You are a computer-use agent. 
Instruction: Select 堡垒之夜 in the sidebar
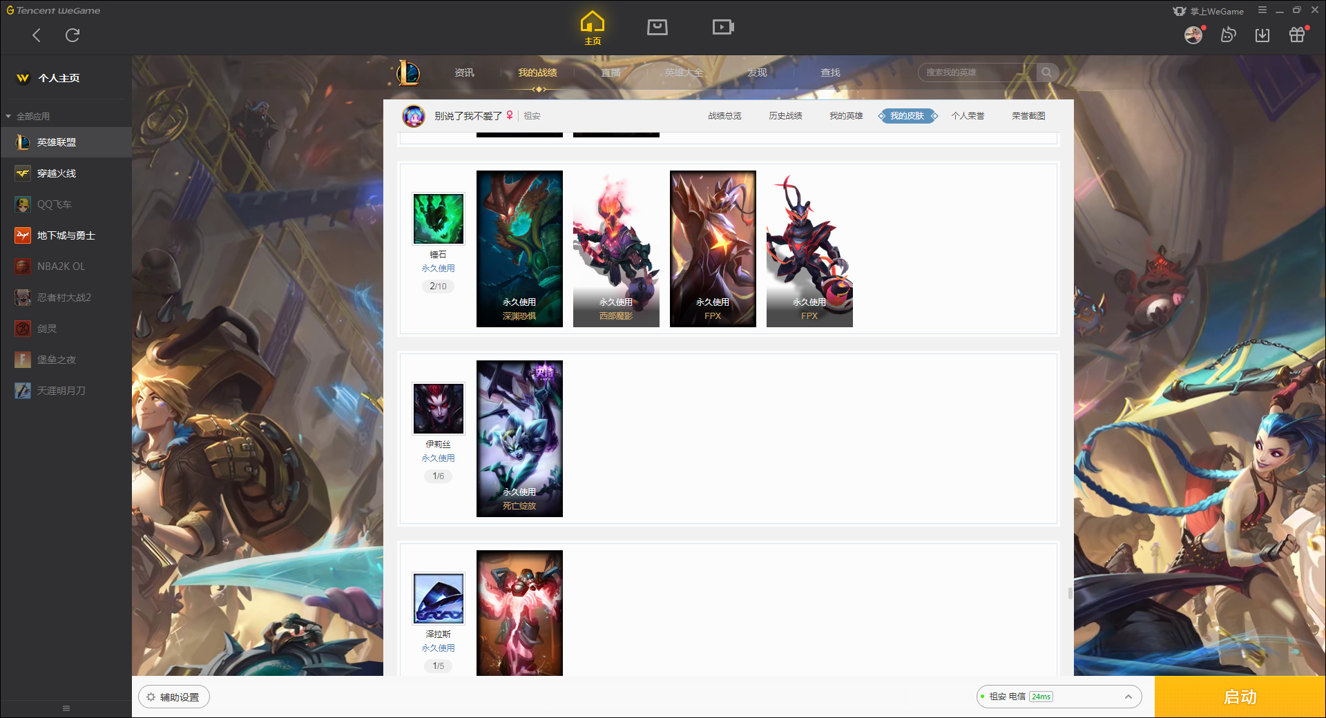click(x=66, y=360)
